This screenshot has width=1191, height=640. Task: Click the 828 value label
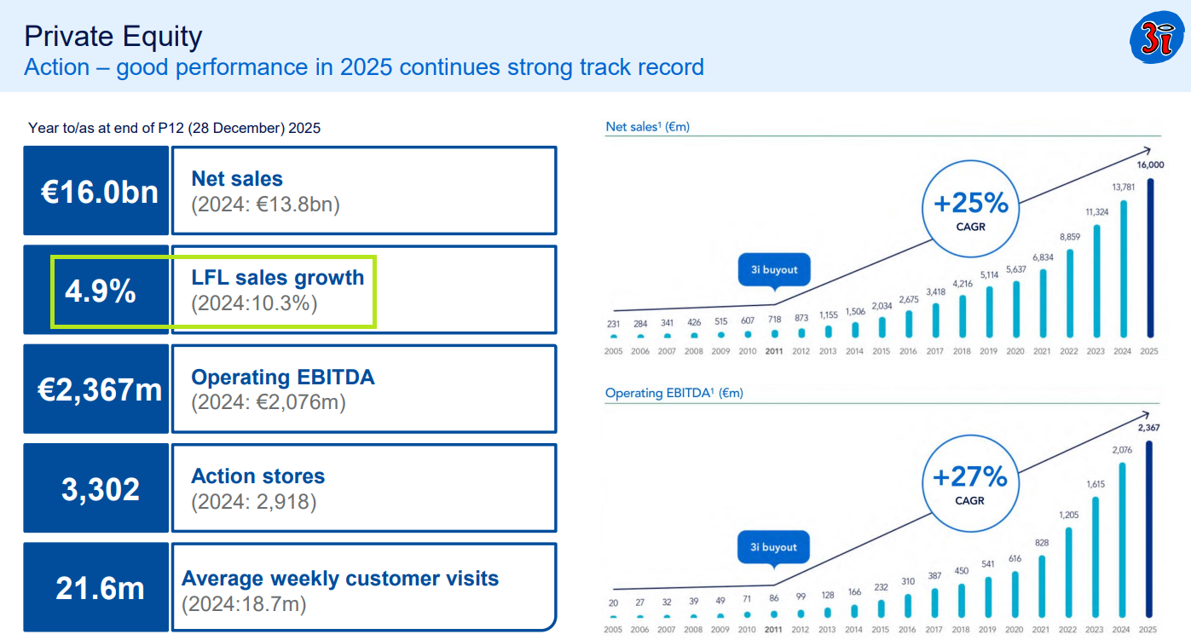click(x=1044, y=543)
